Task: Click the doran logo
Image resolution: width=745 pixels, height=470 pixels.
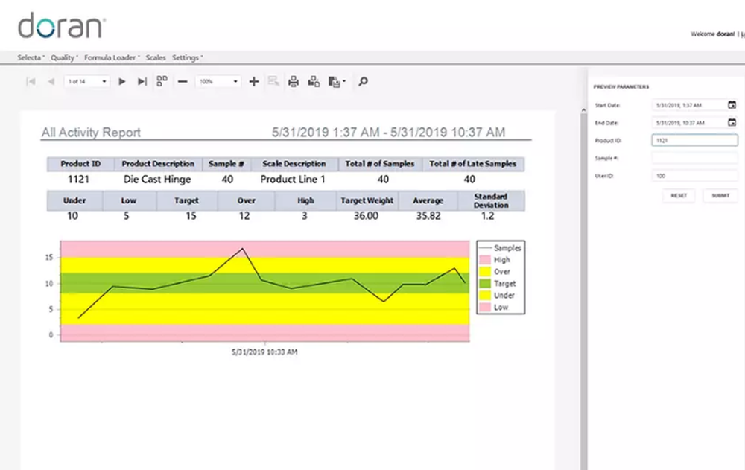Action: pyautogui.click(x=61, y=28)
